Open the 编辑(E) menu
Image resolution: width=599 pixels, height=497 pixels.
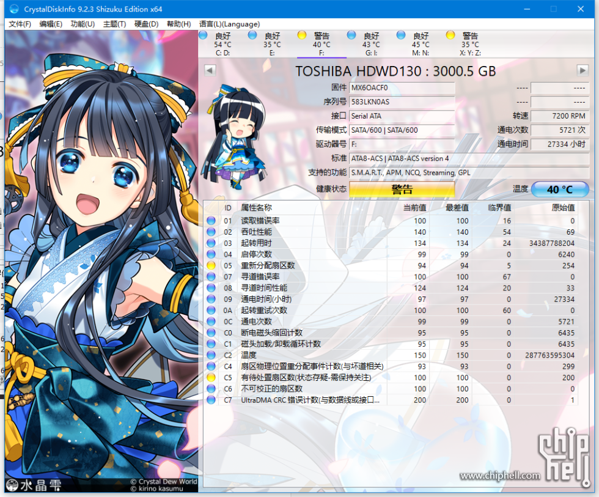[x=51, y=24]
